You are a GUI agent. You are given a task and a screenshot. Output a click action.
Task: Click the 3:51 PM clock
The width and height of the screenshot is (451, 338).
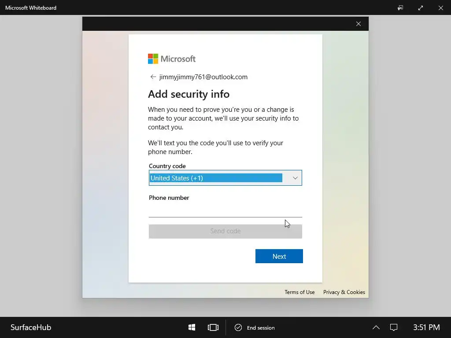coord(426,327)
